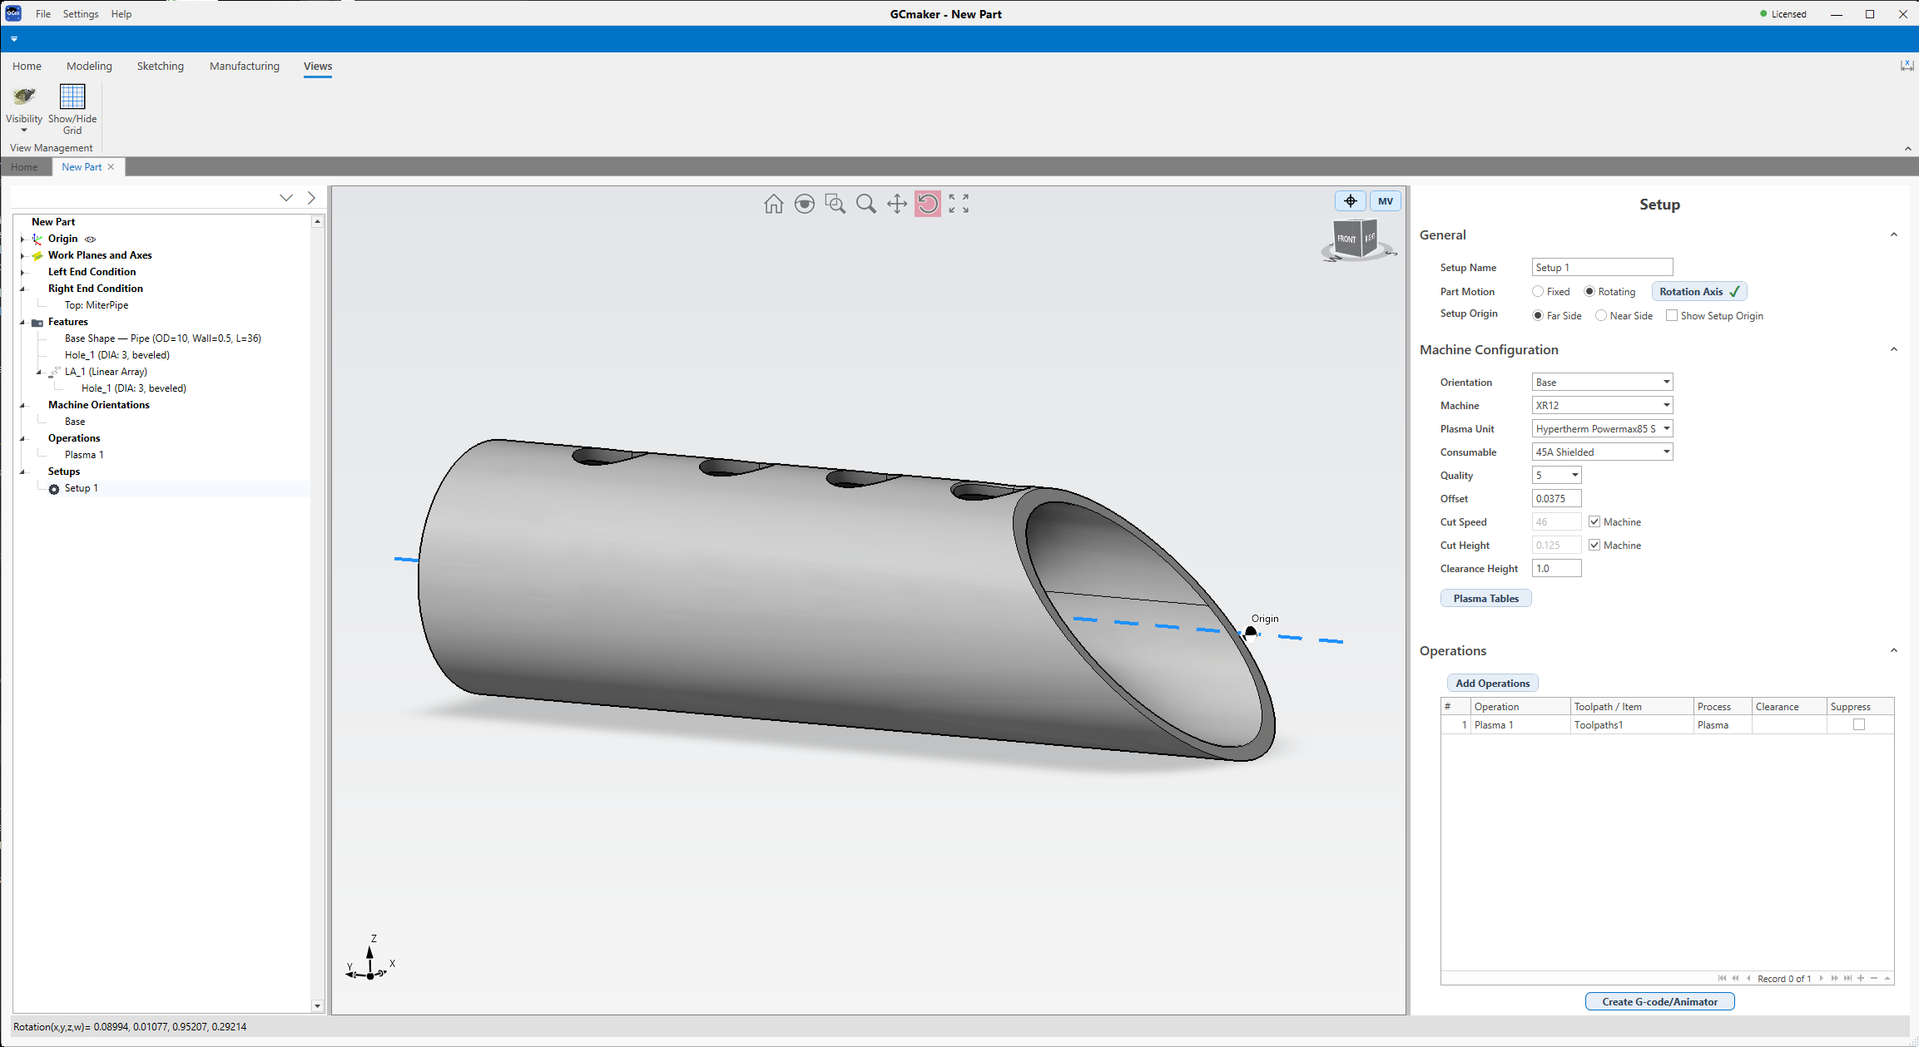The height and width of the screenshot is (1047, 1919).
Task: Click the MV button in viewport
Action: pyautogui.click(x=1385, y=201)
